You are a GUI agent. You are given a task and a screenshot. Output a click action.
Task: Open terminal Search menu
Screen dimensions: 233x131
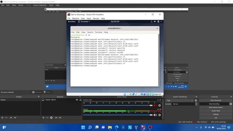90,32
